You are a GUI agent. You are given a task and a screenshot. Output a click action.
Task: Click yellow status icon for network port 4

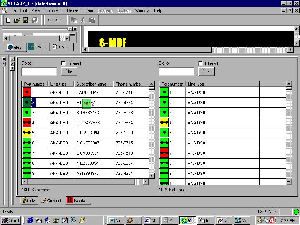[x=164, y=122]
